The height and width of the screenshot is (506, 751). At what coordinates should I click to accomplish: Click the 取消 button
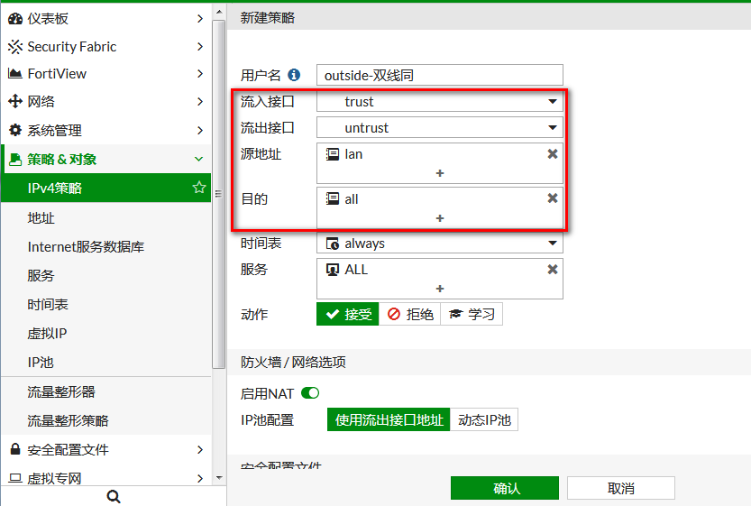620,488
